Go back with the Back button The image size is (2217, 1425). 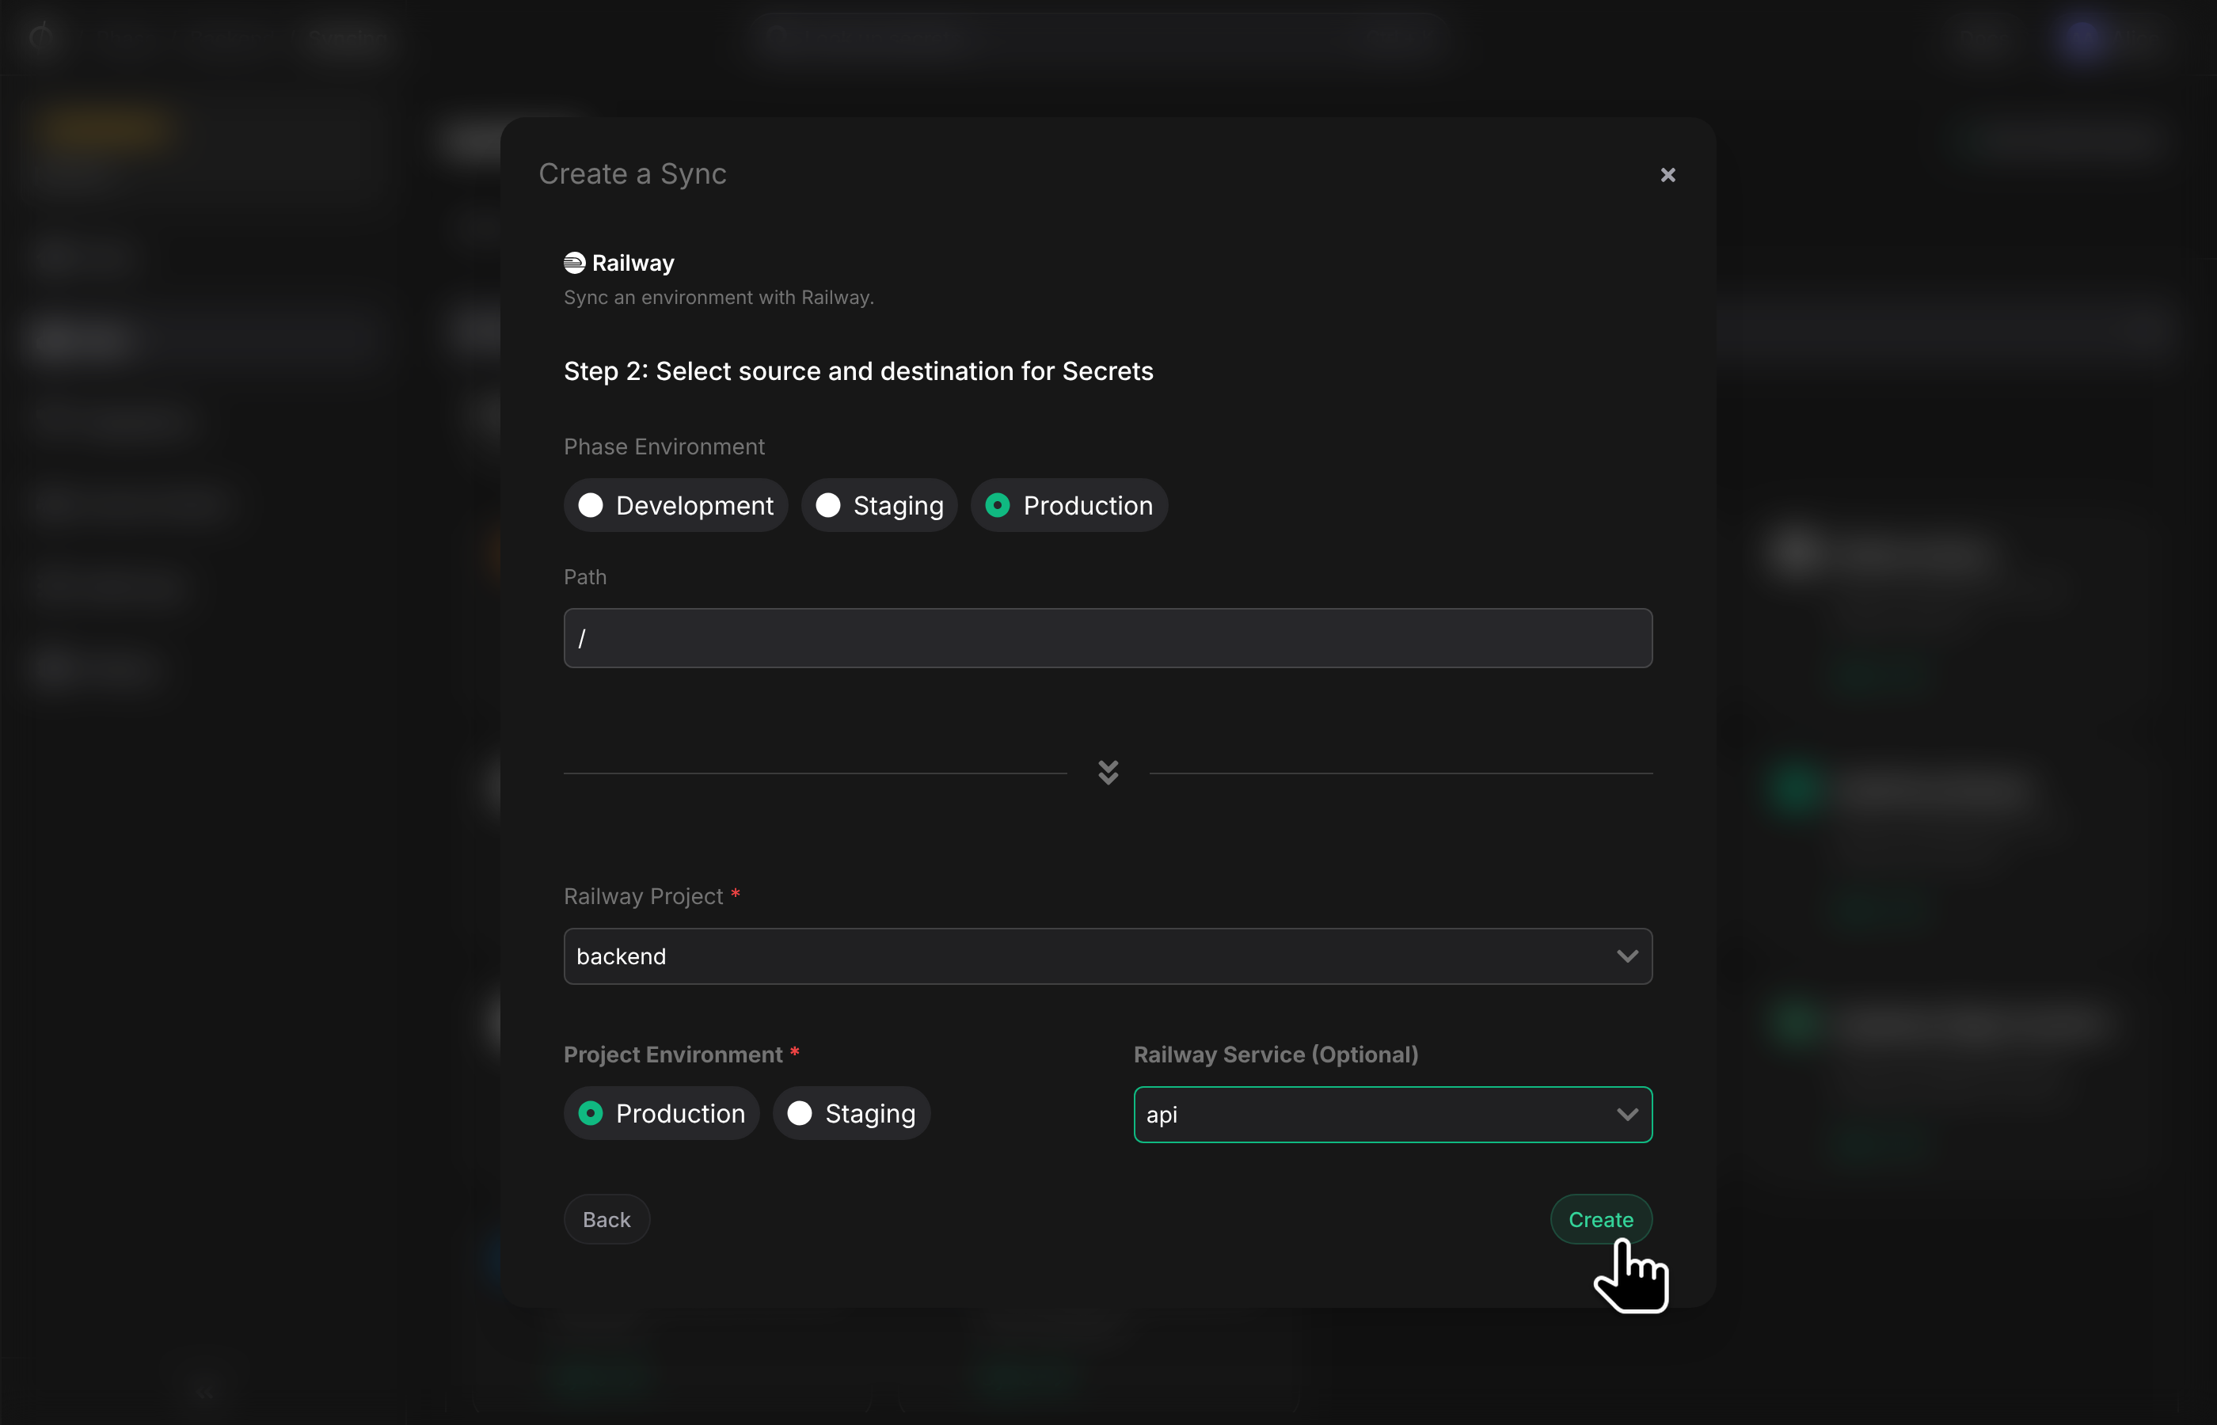pos(606,1220)
